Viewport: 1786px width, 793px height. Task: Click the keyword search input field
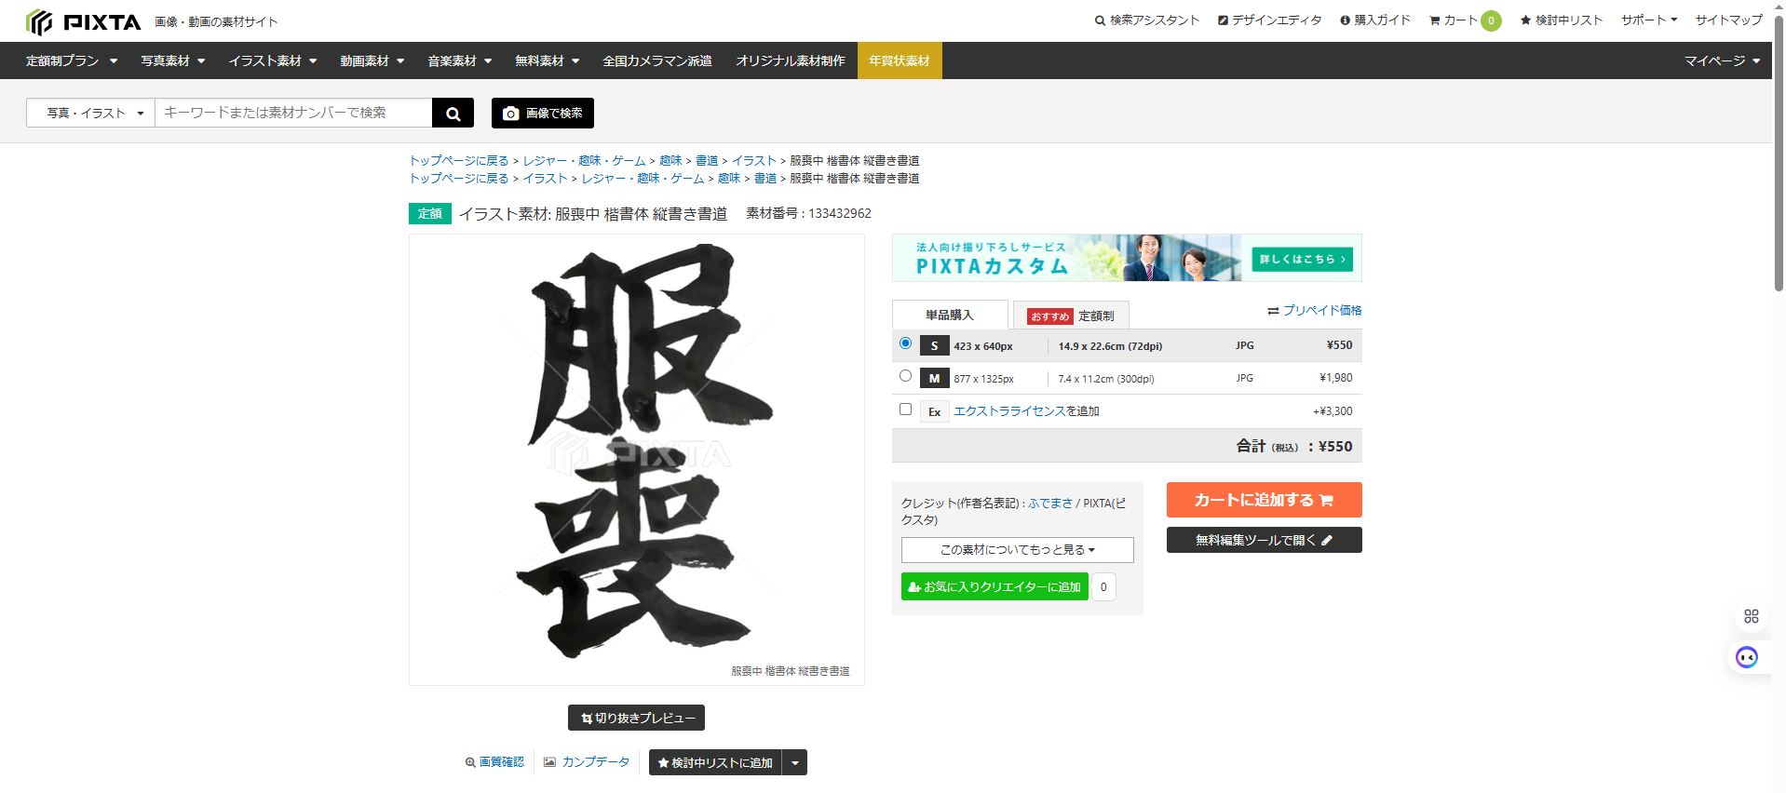[293, 113]
